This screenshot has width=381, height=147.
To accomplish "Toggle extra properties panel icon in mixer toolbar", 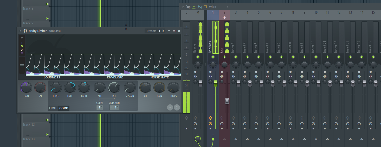I will (205, 7).
